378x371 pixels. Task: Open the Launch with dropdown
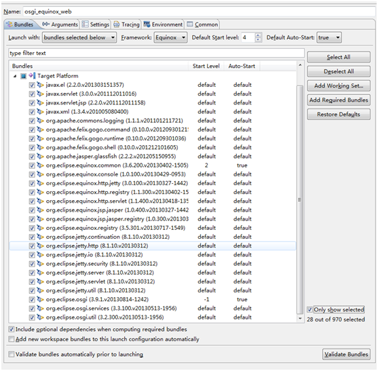tap(79, 37)
